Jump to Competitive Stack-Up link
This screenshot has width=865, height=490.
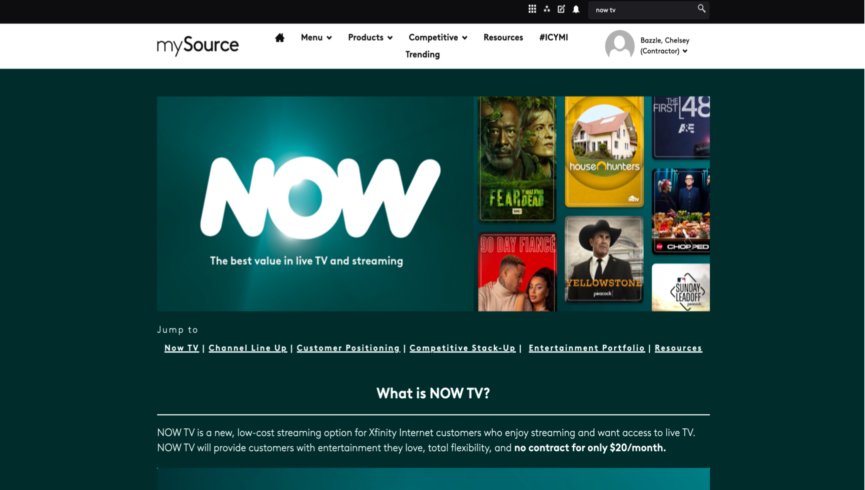(x=462, y=348)
